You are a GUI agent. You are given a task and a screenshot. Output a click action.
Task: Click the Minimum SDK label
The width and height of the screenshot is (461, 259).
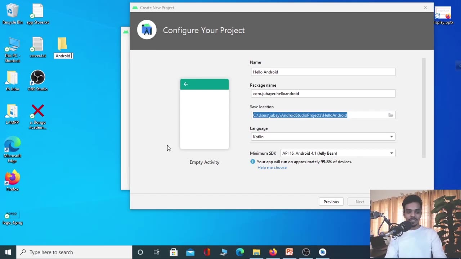pos(263,153)
